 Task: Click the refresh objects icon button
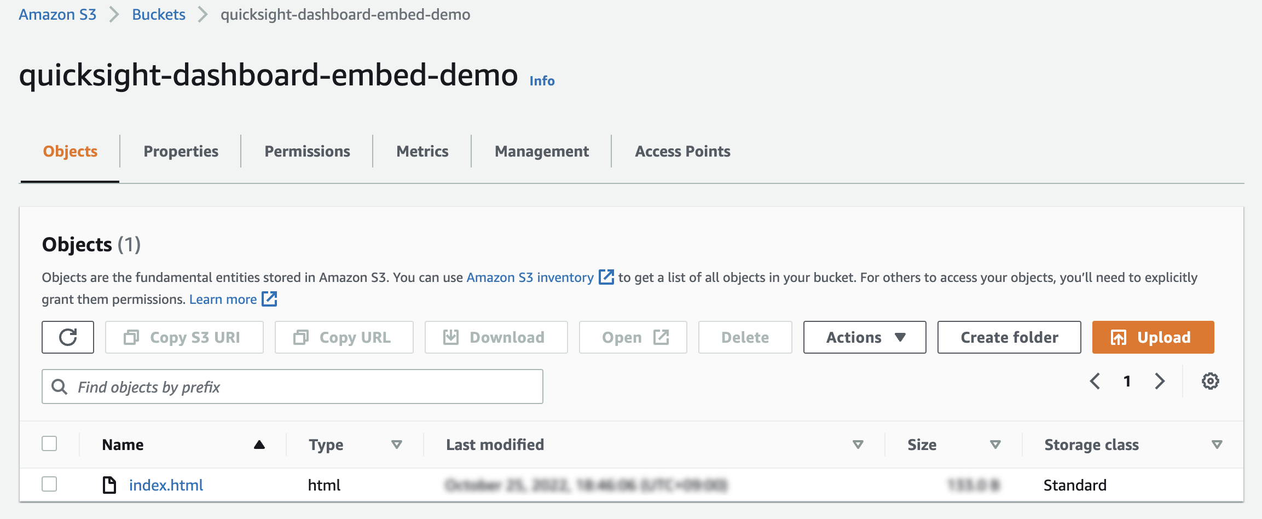pyautogui.click(x=68, y=337)
